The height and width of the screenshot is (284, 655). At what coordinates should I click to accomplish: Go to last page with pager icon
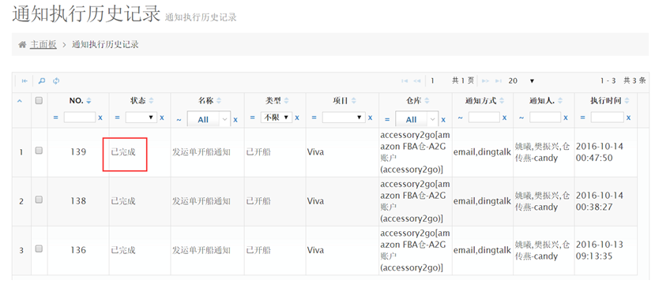coord(499,81)
